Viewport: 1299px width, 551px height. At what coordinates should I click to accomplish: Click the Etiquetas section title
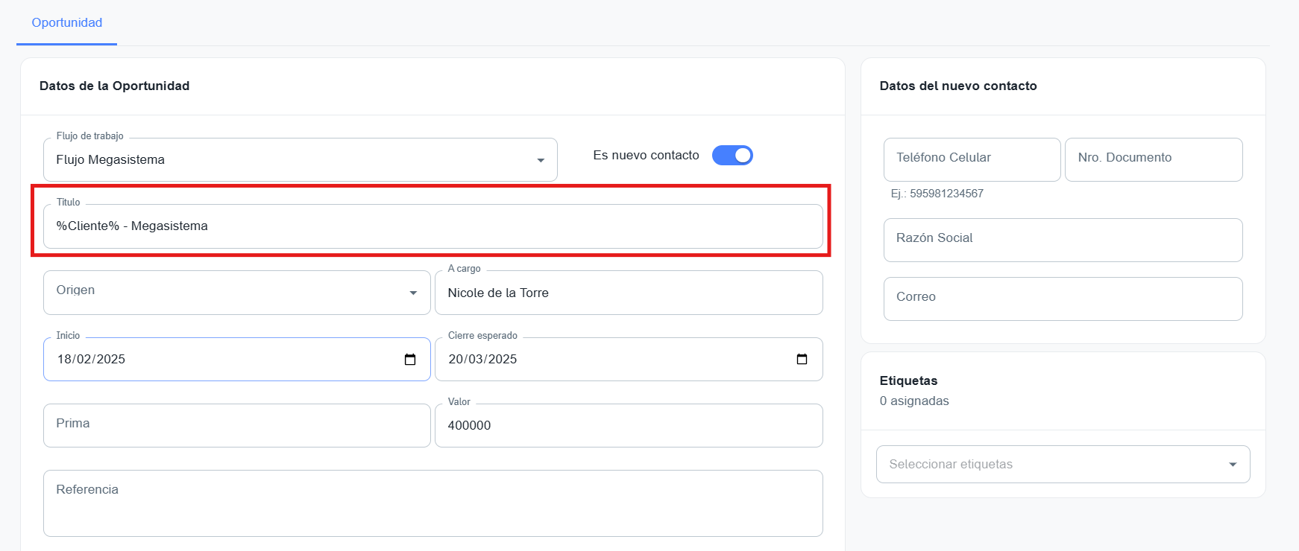[x=908, y=380]
